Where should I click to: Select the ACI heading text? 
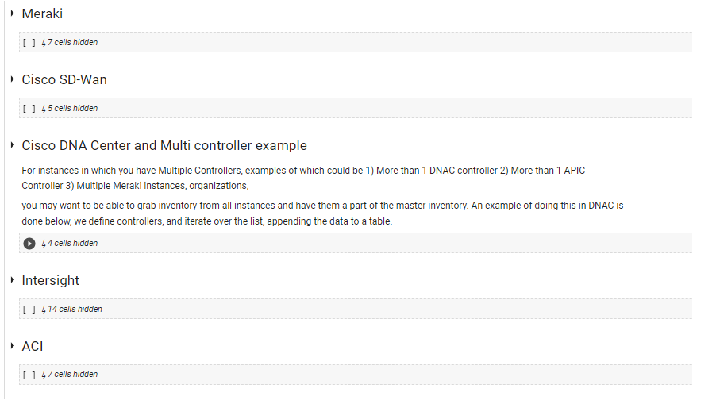[33, 346]
